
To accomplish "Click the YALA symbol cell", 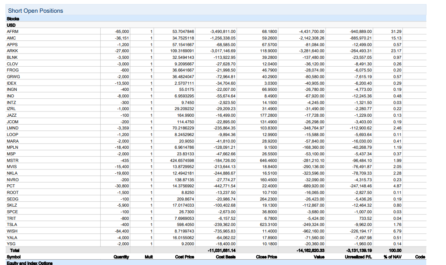I will point(12,238).
